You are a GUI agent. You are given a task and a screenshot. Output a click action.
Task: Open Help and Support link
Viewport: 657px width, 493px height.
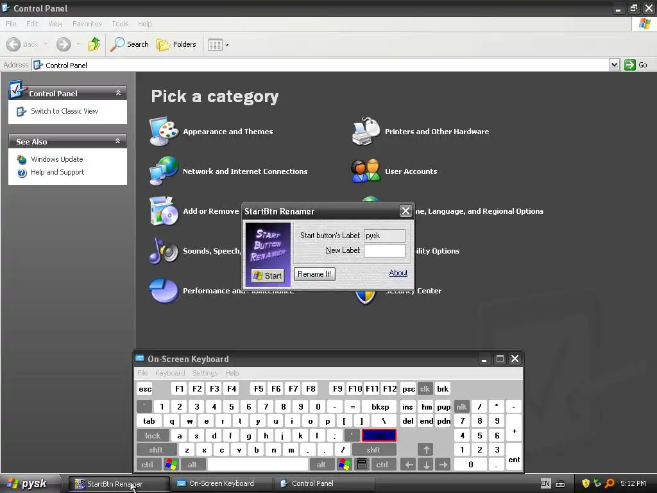pos(57,172)
